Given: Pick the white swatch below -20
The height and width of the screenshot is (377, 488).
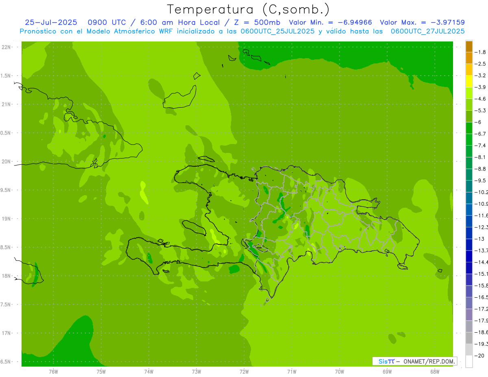Looking at the screenshot, I should point(469,362).
